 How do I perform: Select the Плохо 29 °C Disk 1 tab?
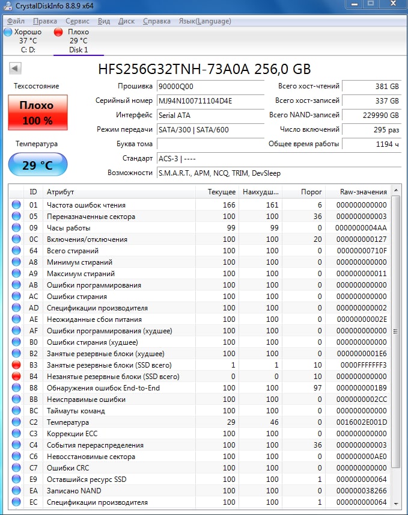click(x=78, y=41)
